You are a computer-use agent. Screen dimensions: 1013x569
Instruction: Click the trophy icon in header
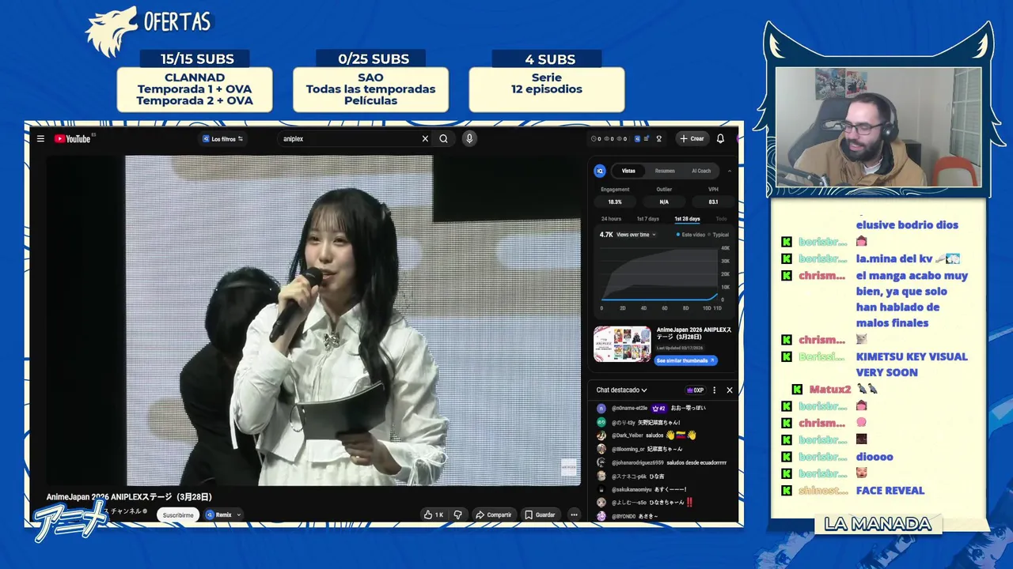tap(658, 139)
